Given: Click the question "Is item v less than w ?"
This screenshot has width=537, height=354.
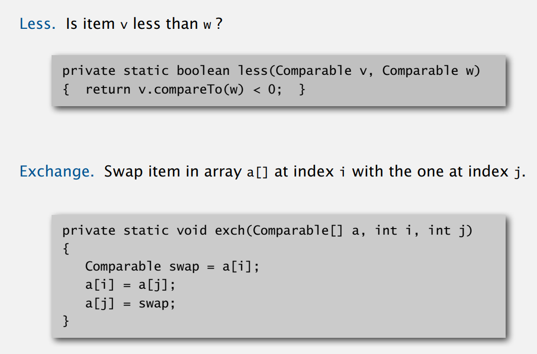Looking at the screenshot, I should (144, 24).
